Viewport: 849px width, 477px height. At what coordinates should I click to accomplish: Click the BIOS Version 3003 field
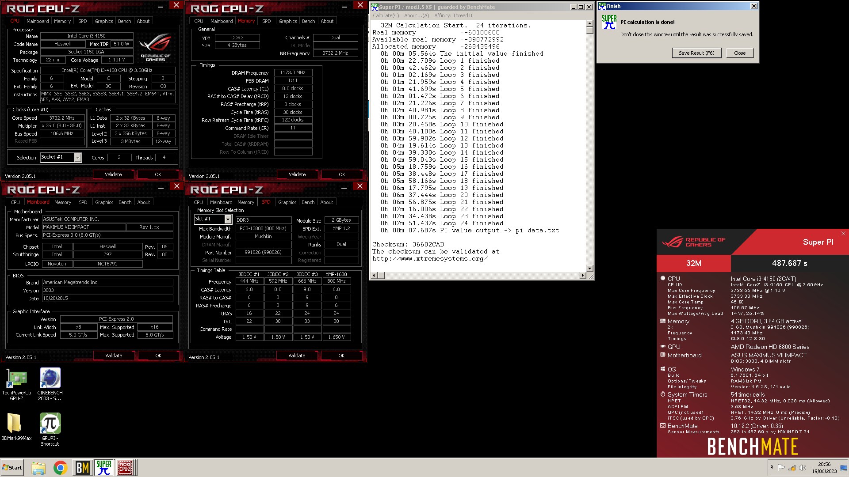click(x=107, y=290)
